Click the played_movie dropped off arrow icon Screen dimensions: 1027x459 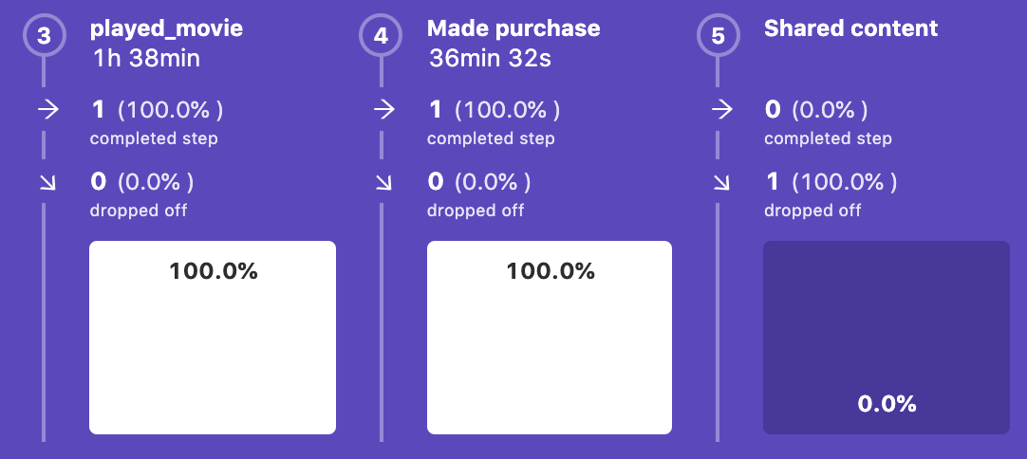coord(45,181)
